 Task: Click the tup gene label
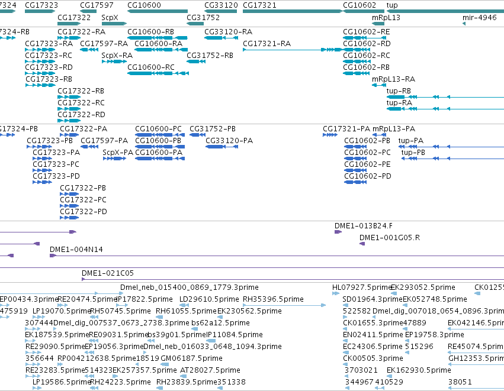392,5
